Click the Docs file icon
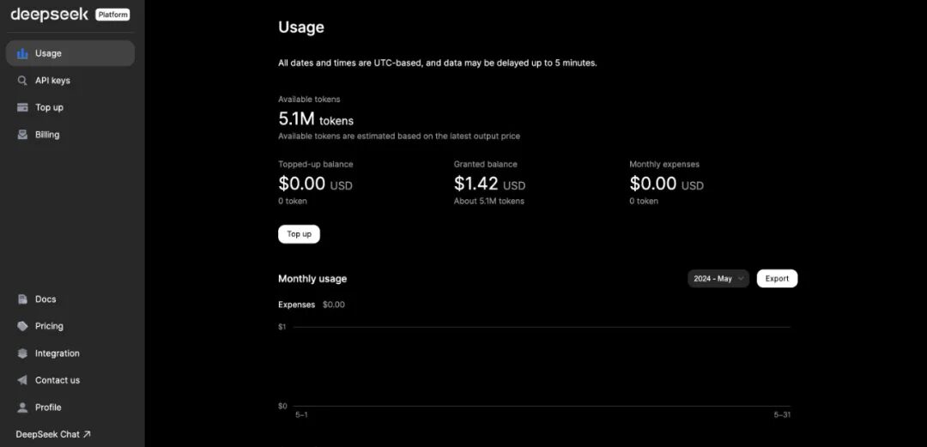The height and width of the screenshot is (447, 927). tap(22, 299)
